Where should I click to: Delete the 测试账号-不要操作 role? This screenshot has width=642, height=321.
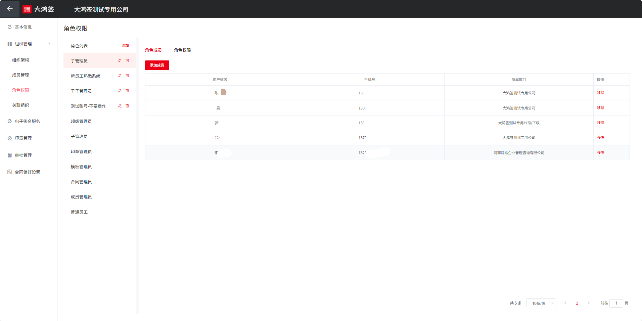tap(127, 106)
